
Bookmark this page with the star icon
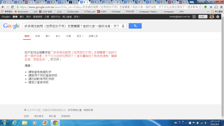click(200, 7)
